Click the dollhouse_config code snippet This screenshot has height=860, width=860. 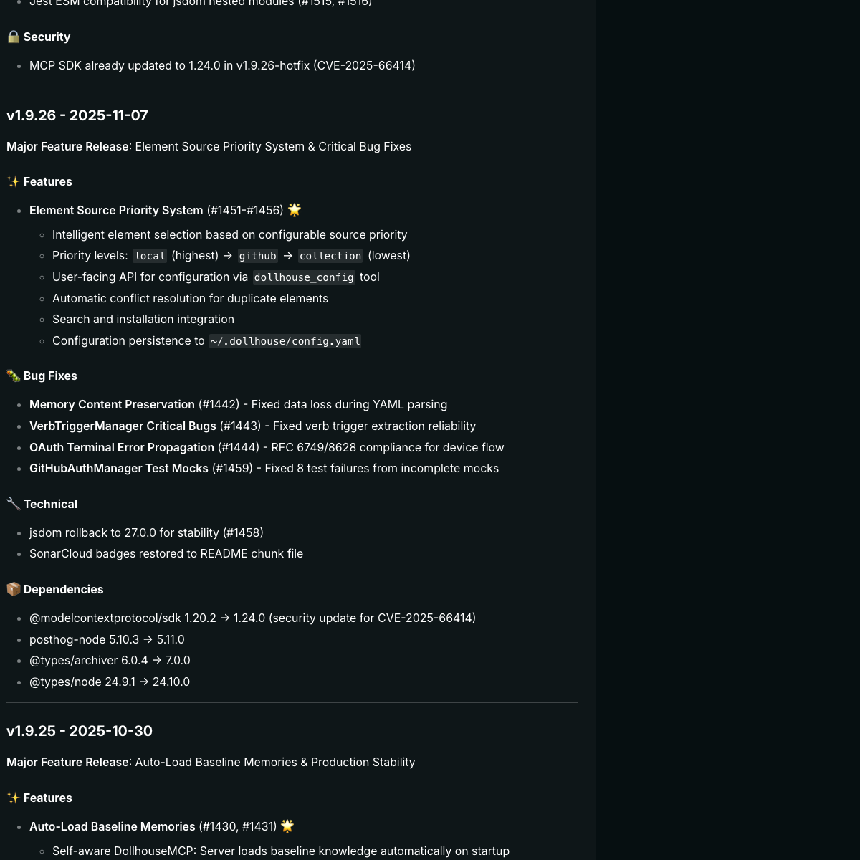[x=304, y=277]
